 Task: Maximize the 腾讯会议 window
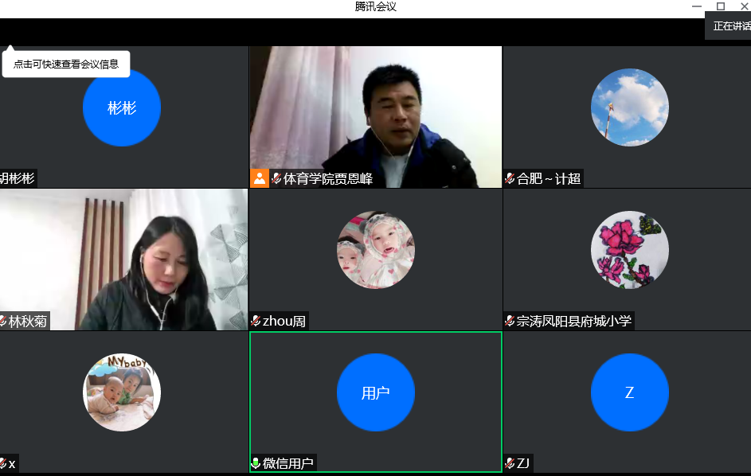pos(721,6)
